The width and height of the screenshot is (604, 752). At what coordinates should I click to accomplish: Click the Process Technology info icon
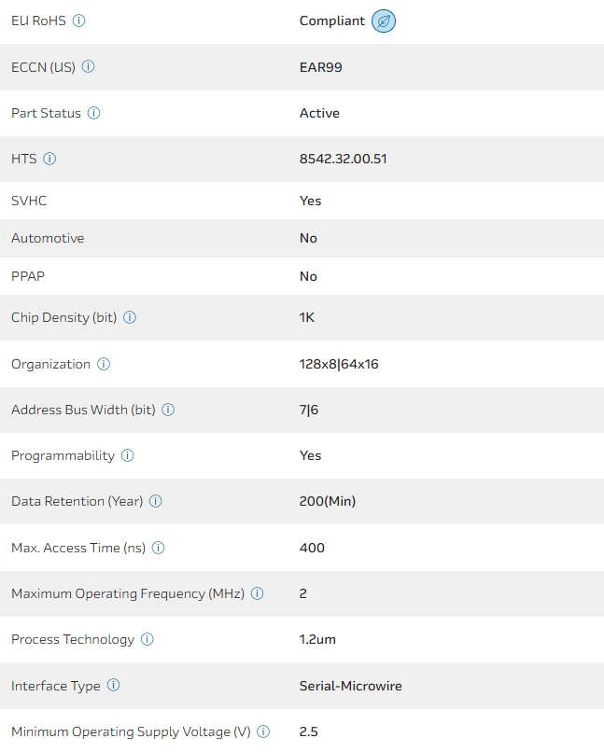tap(147, 639)
